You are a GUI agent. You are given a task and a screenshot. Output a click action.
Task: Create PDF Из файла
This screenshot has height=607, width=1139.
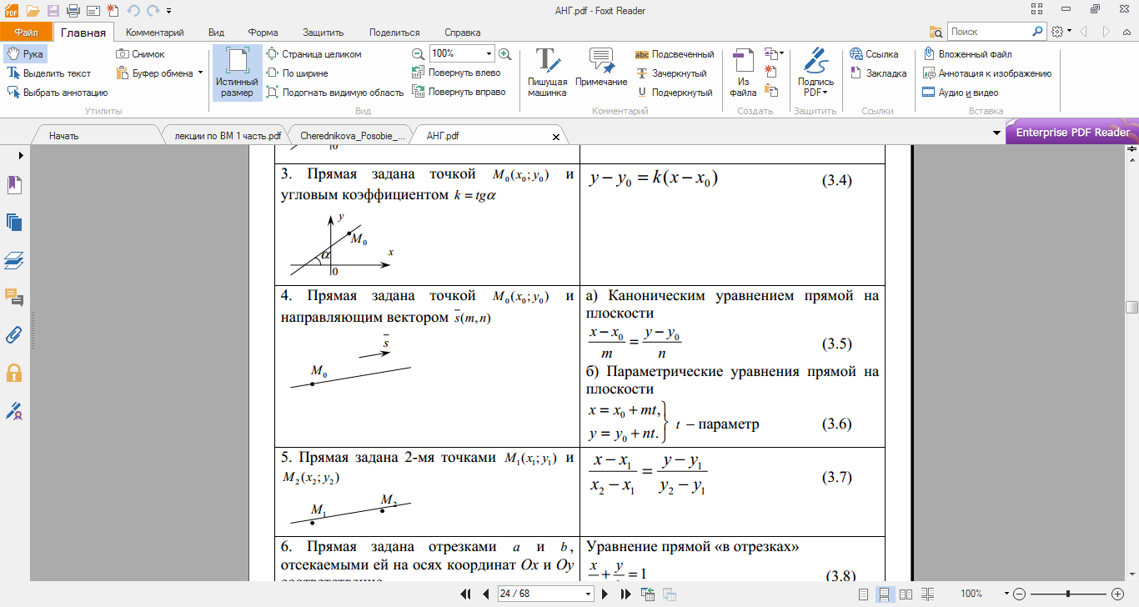point(743,73)
